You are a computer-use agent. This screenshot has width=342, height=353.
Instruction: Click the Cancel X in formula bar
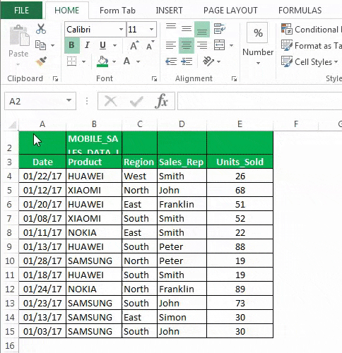(110, 102)
